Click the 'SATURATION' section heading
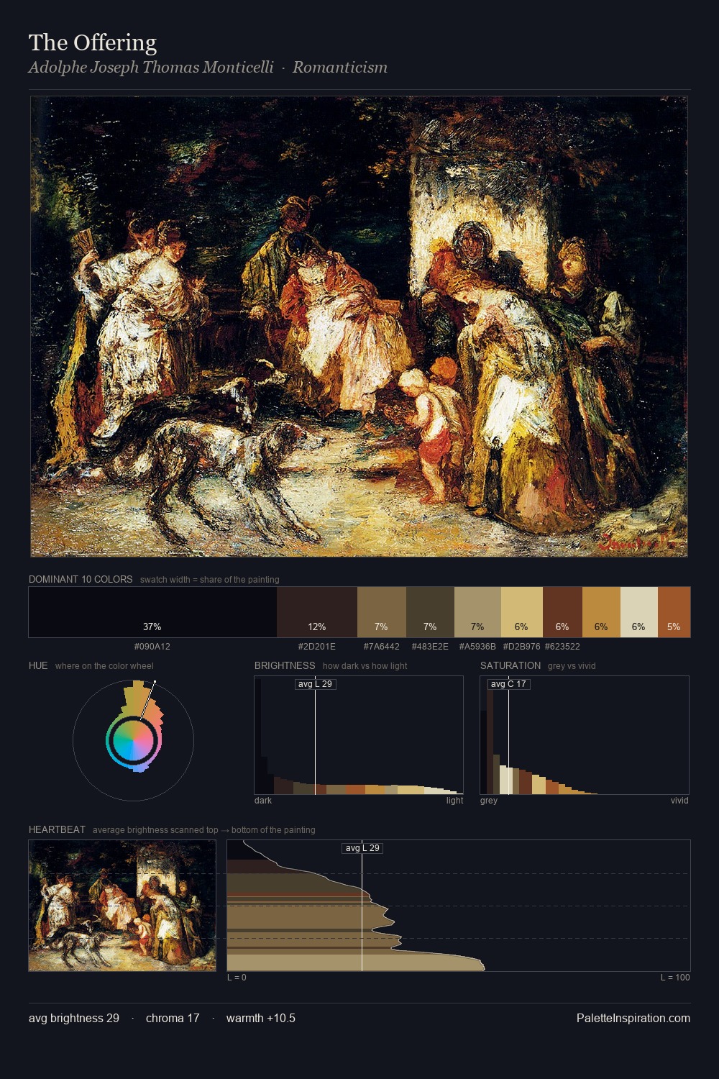 pyautogui.click(x=510, y=665)
